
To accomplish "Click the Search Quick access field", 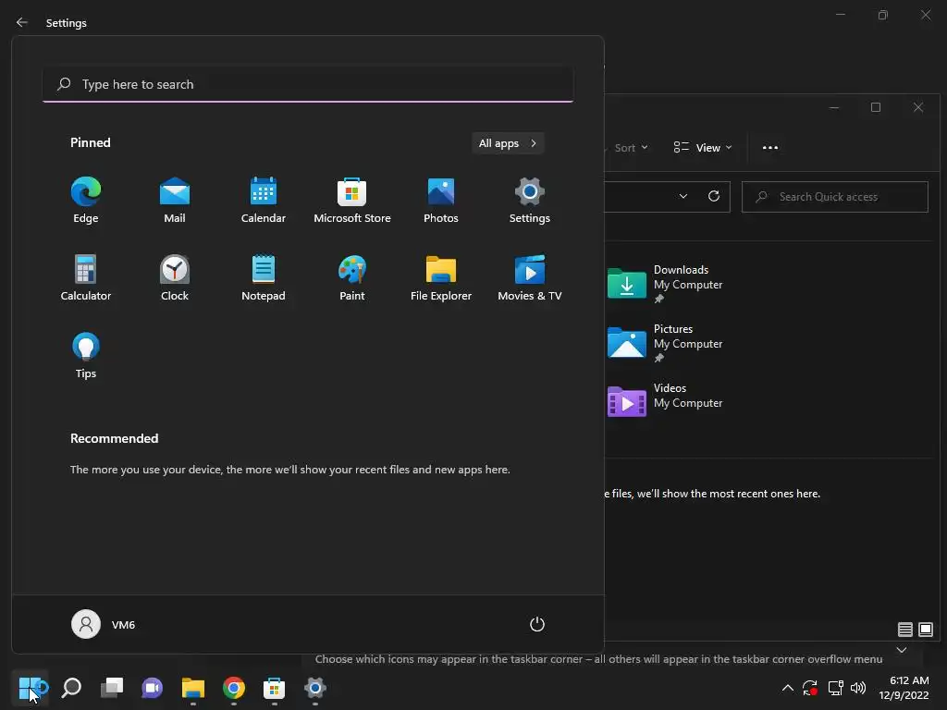I will coord(835,197).
